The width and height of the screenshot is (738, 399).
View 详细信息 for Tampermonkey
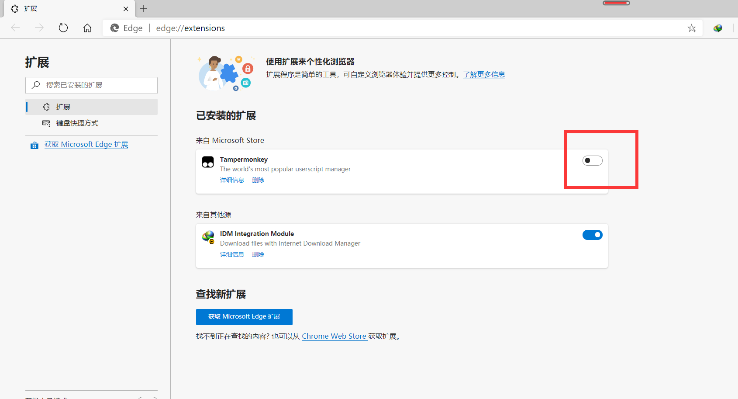coord(232,180)
